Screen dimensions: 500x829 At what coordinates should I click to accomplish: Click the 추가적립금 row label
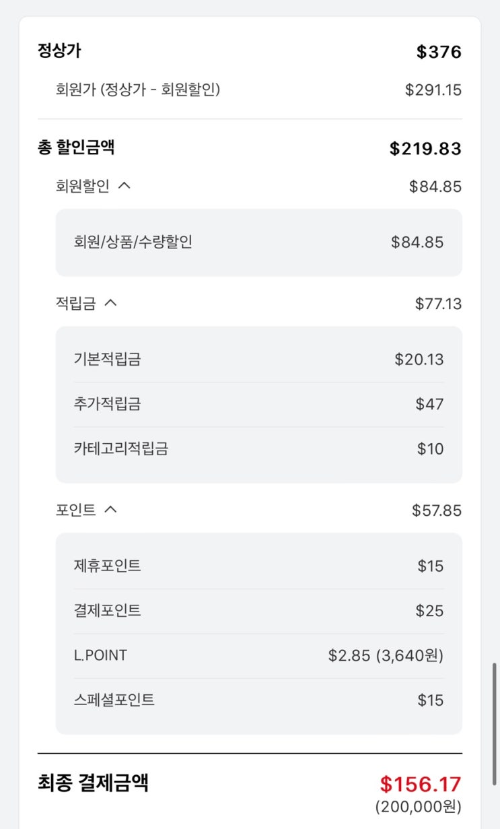107,404
